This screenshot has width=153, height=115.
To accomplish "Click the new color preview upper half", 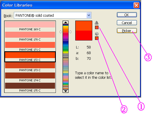I will tap(84, 26).
